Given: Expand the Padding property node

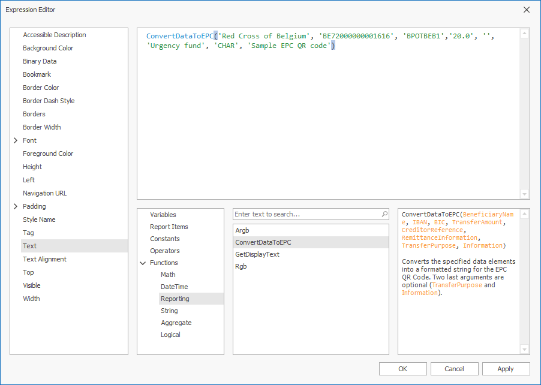Looking at the screenshot, I should pyautogui.click(x=16, y=206).
